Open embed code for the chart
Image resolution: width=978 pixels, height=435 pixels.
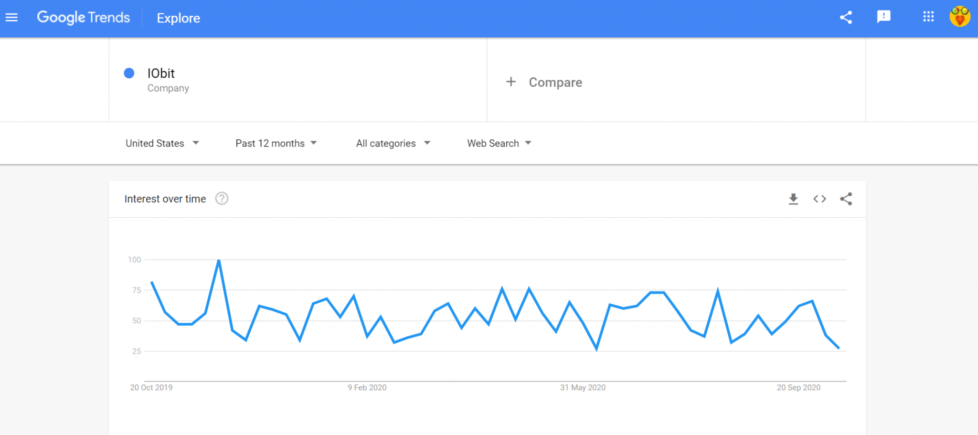pyautogui.click(x=819, y=199)
